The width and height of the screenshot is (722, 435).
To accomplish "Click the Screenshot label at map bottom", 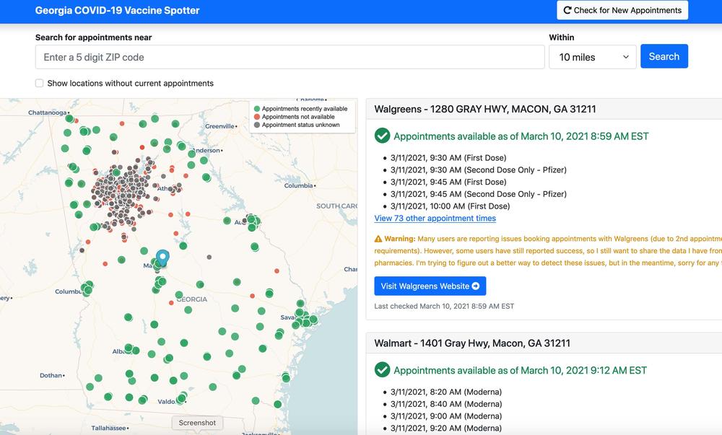I will point(197,423).
